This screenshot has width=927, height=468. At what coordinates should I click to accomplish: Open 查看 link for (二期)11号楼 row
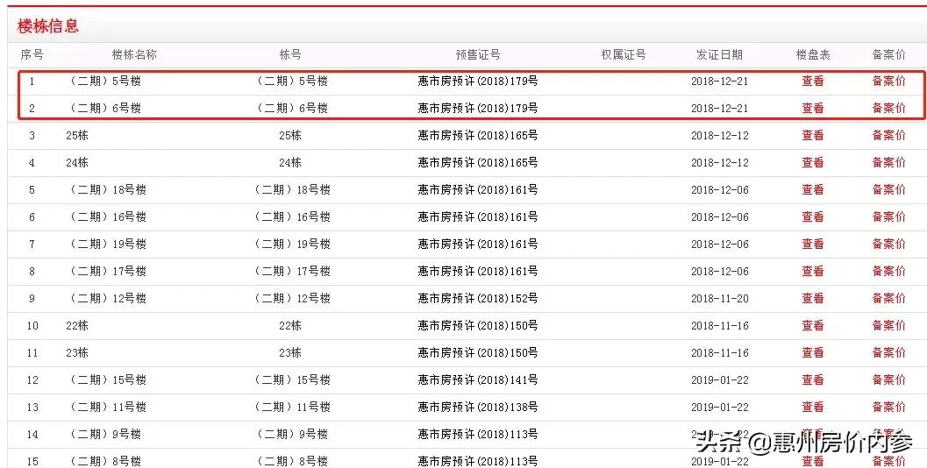812,408
